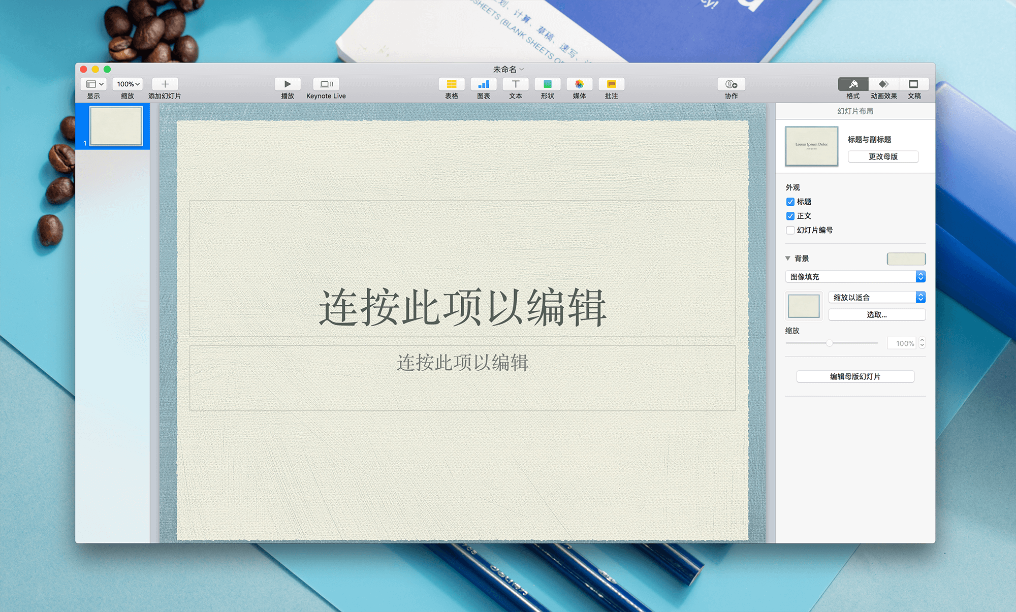
Task: Open the 缩放以适合 scaling dropdown
Action: (x=877, y=297)
